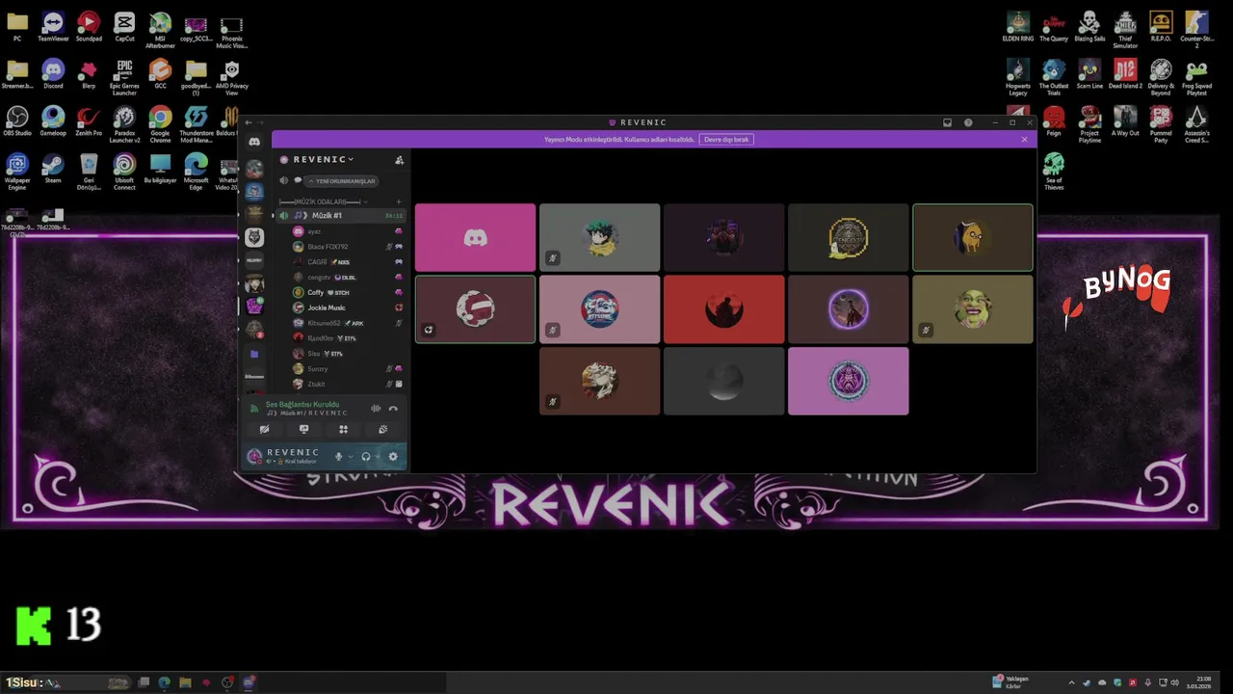Toggle microphone mute in user panel
1233x694 pixels.
(338, 456)
